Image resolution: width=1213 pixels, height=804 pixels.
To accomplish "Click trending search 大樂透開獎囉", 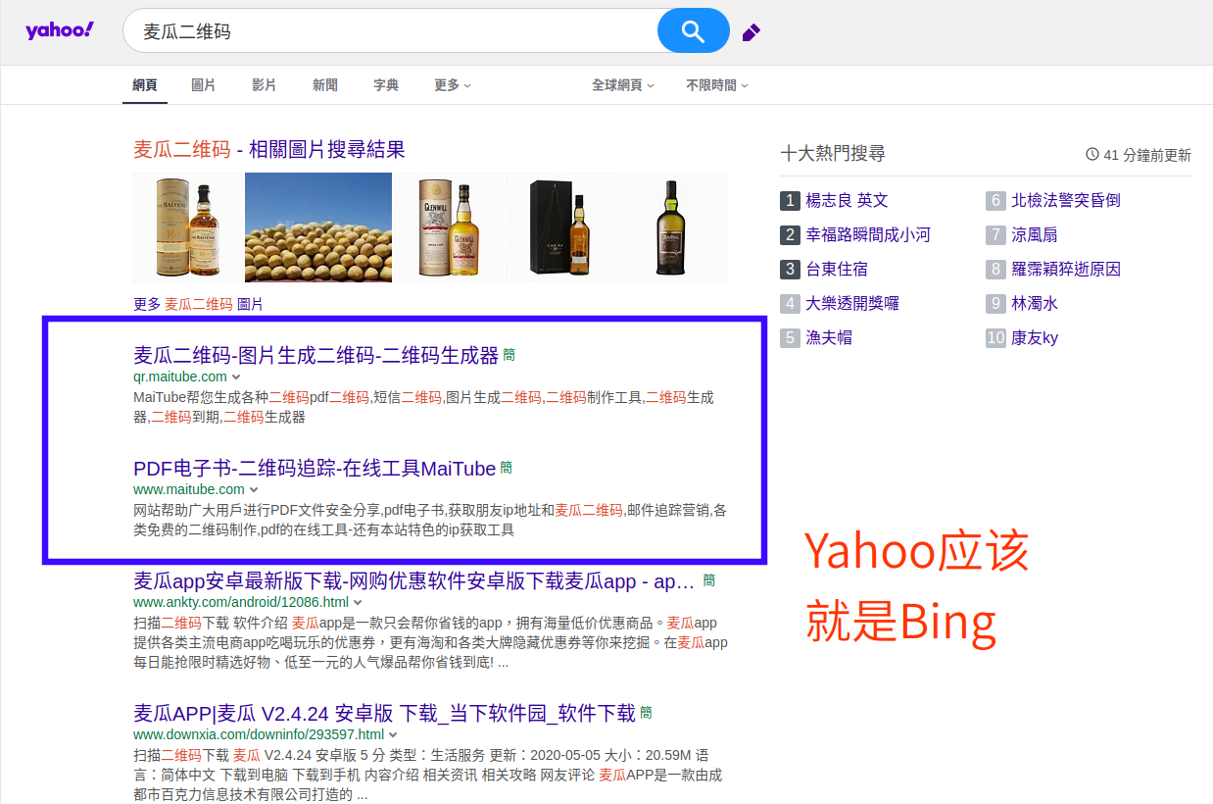I will pyautogui.click(x=852, y=304).
